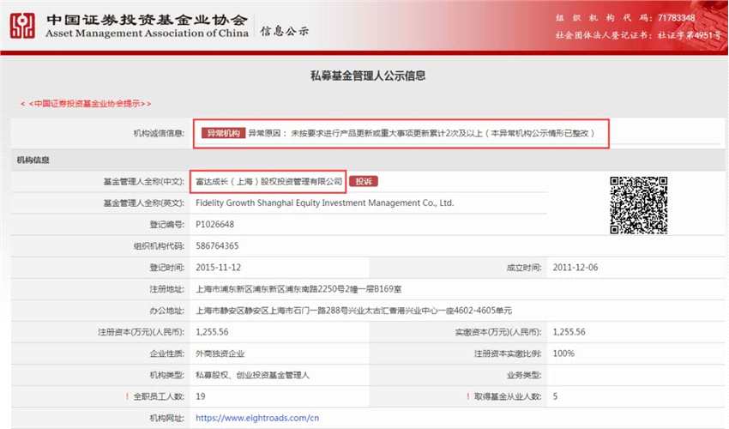729x429 pixels.
Task: Select the 异常原因 abnormal reason text
Action: tap(421, 134)
